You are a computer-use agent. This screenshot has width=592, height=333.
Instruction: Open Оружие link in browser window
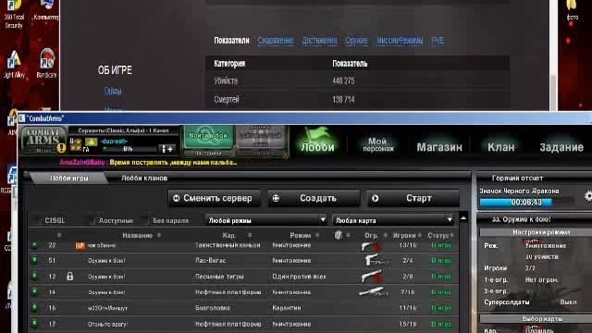coord(356,41)
